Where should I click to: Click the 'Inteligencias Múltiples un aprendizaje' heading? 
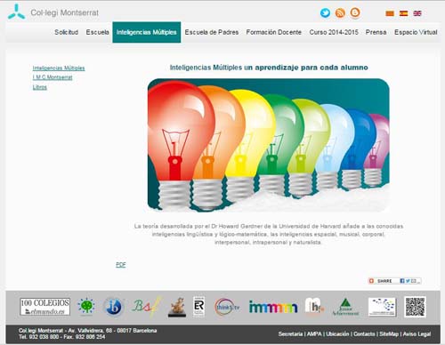269,68
